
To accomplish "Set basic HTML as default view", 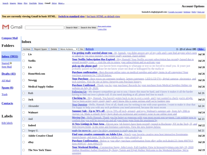I will pyautogui.click(x=103, y=16).
